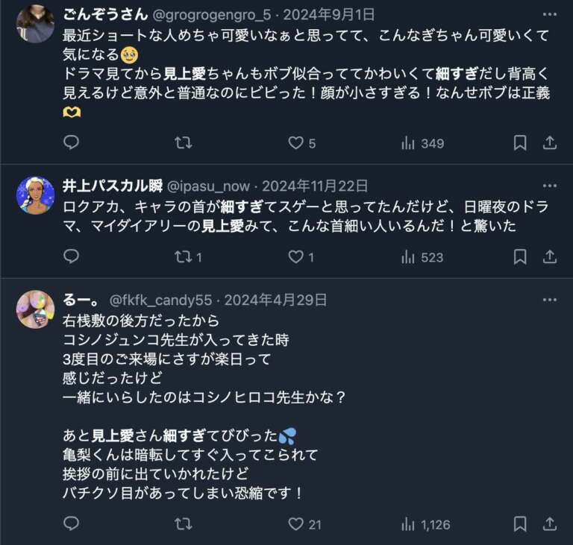
Task: Like 井上パスカル瞬's tweet
Action: (x=296, y=256)
